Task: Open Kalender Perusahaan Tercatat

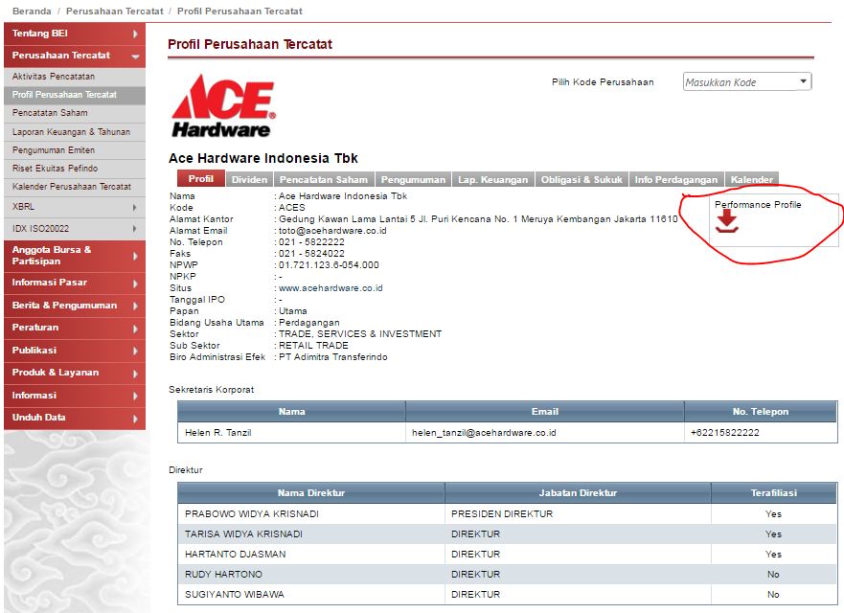Action: 75,187
